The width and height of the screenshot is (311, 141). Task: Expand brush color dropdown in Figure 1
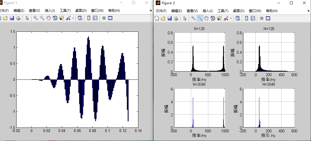pyautogui.click(x=73, y=18)
